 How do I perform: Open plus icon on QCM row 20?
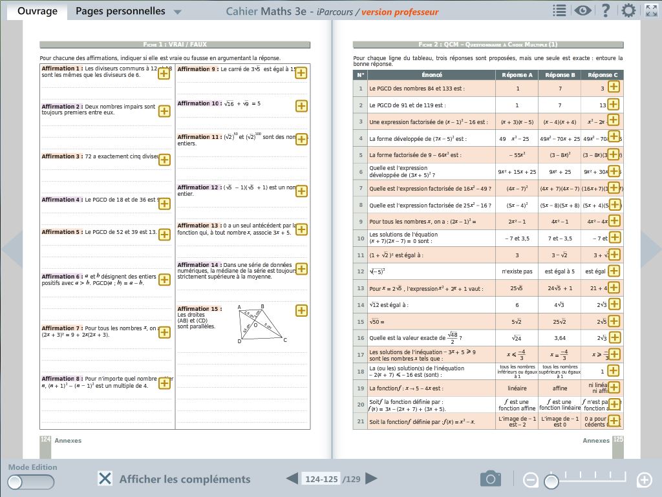tap(615, 404)
